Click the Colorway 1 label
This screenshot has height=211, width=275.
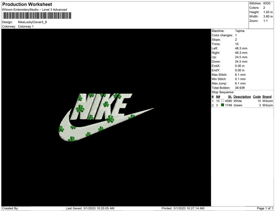pyautogui.click(x=26, y=27)
